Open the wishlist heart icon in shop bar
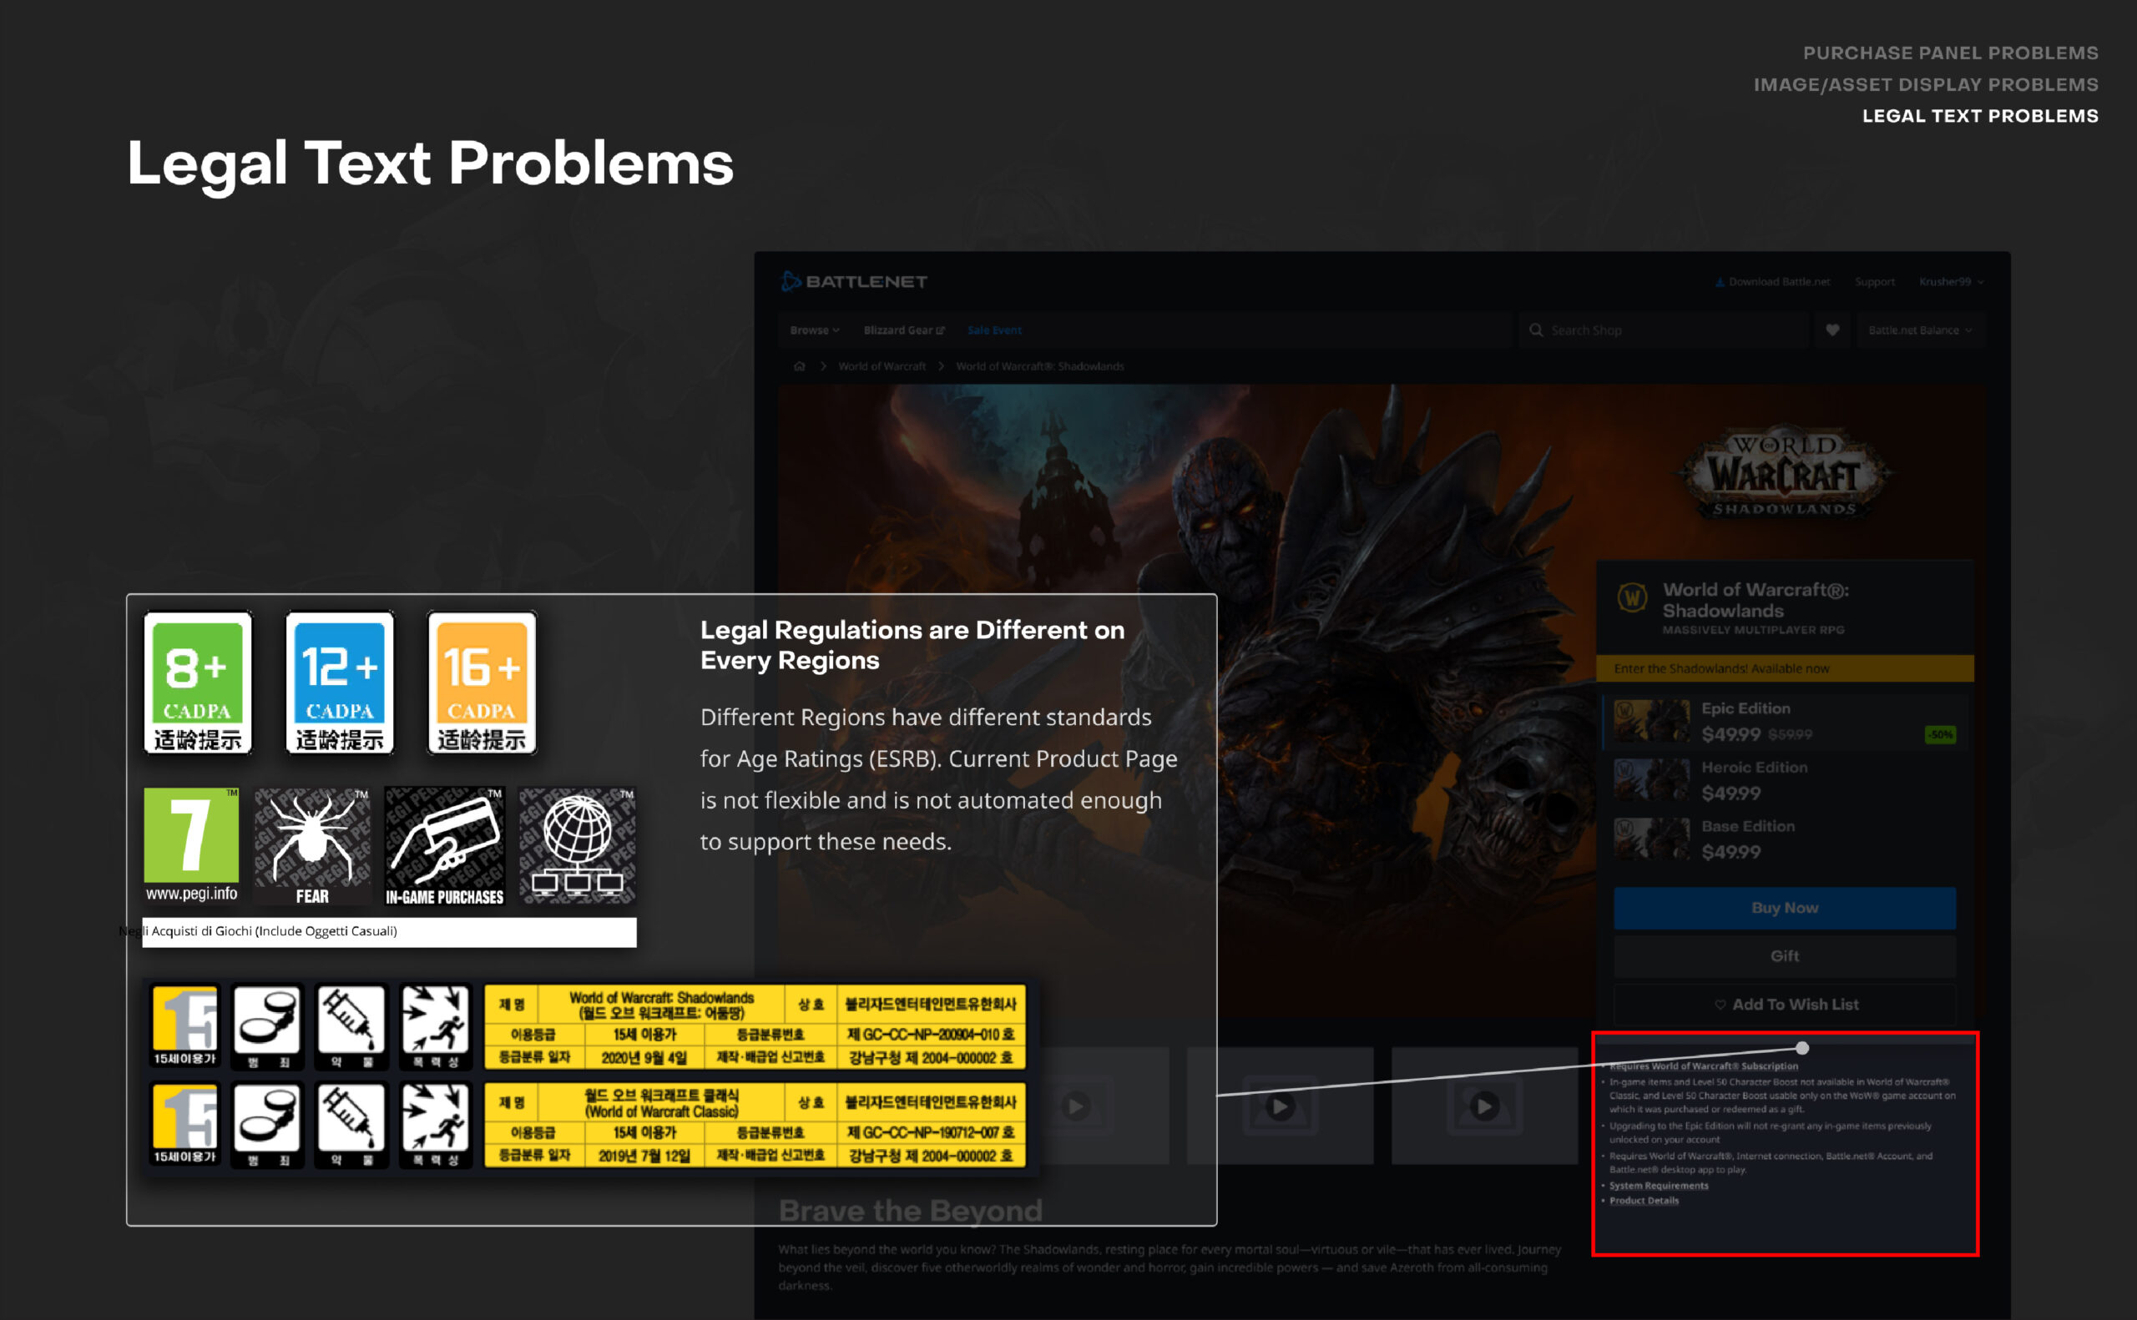Screen dimensions: 2137x1320 [x=1832, y=330]
